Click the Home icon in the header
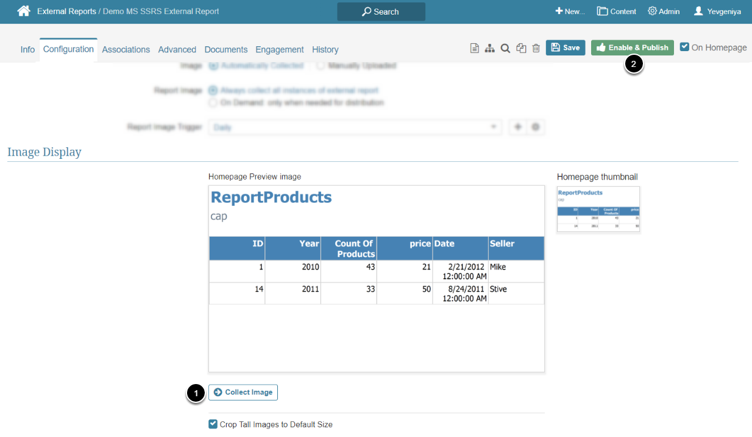The height and width of the screenshot is (437, 752). coord(24,11)
